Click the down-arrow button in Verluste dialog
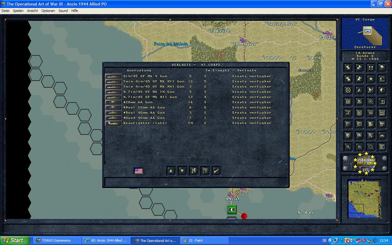392x245 pixels. tap(183, 171)
